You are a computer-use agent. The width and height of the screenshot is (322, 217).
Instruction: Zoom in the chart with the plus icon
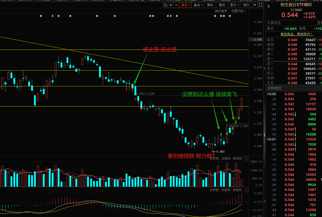coord(171,5)
